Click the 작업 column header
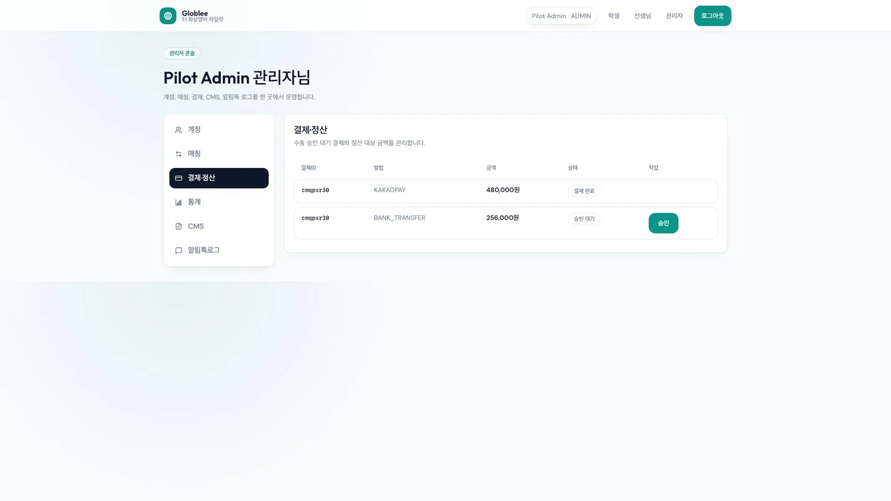 point(653,168)
